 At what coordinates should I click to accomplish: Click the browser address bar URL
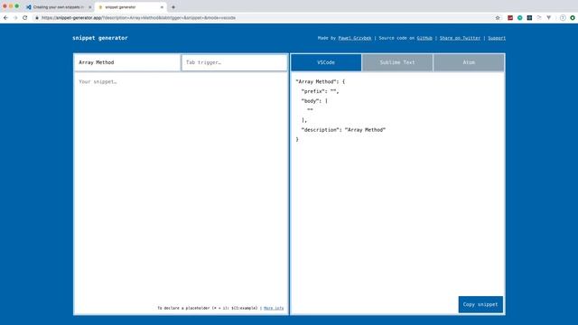click(x=138, y=18)
